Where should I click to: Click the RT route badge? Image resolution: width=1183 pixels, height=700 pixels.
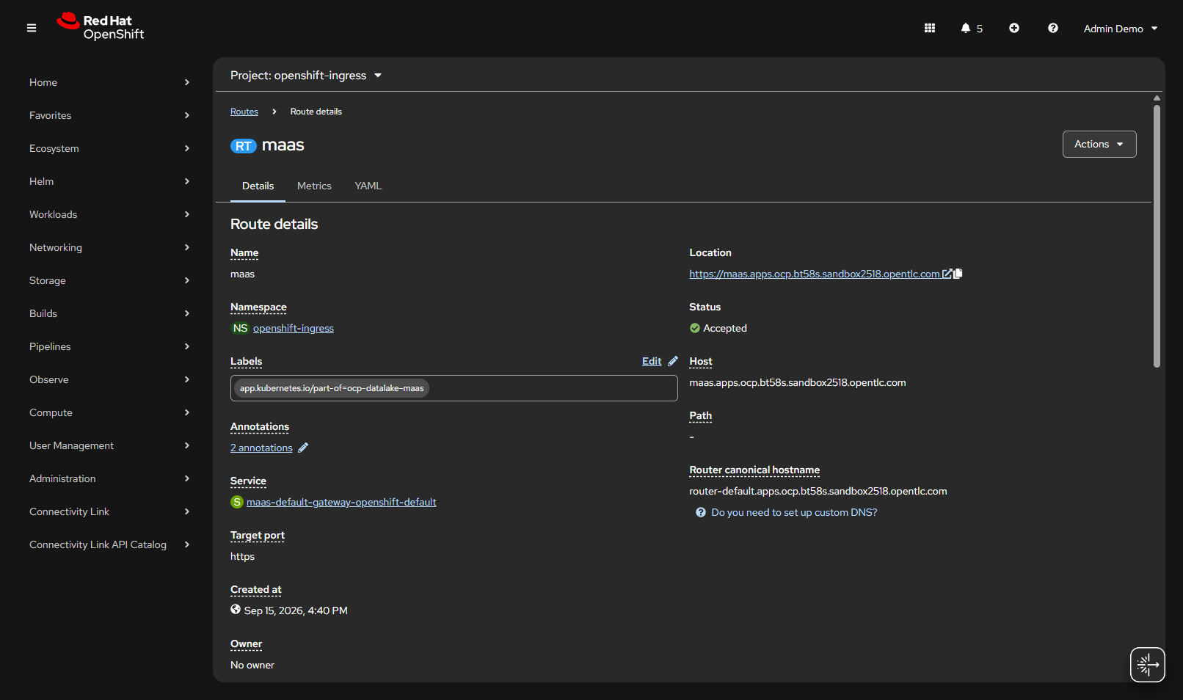tap(244, 146)
